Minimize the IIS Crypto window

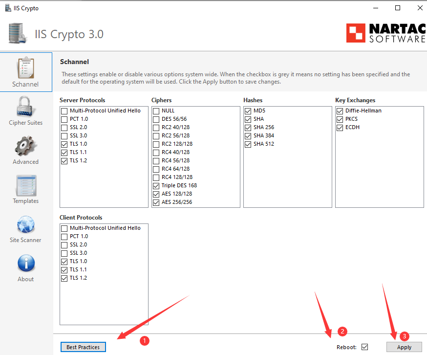coord(376,8)
